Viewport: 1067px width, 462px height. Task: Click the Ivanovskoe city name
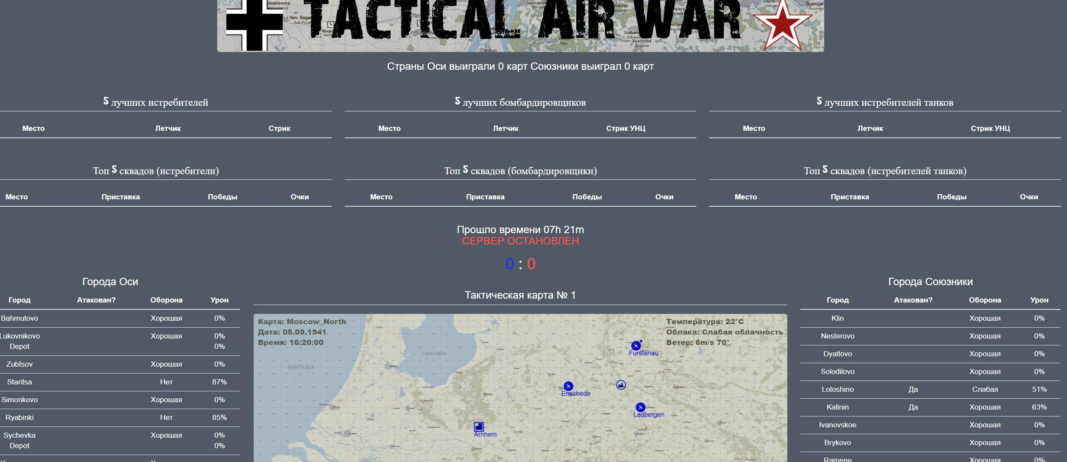(x=838, y=425)
